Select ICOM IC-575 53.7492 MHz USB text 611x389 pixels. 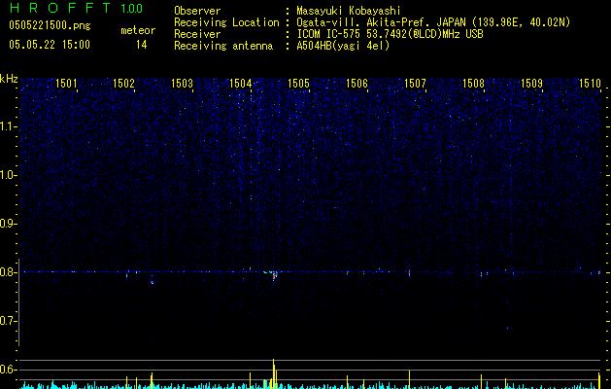click(390, 34)
